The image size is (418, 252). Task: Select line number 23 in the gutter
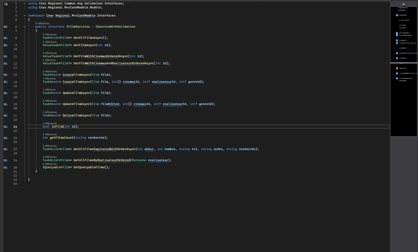click(15, 127)
